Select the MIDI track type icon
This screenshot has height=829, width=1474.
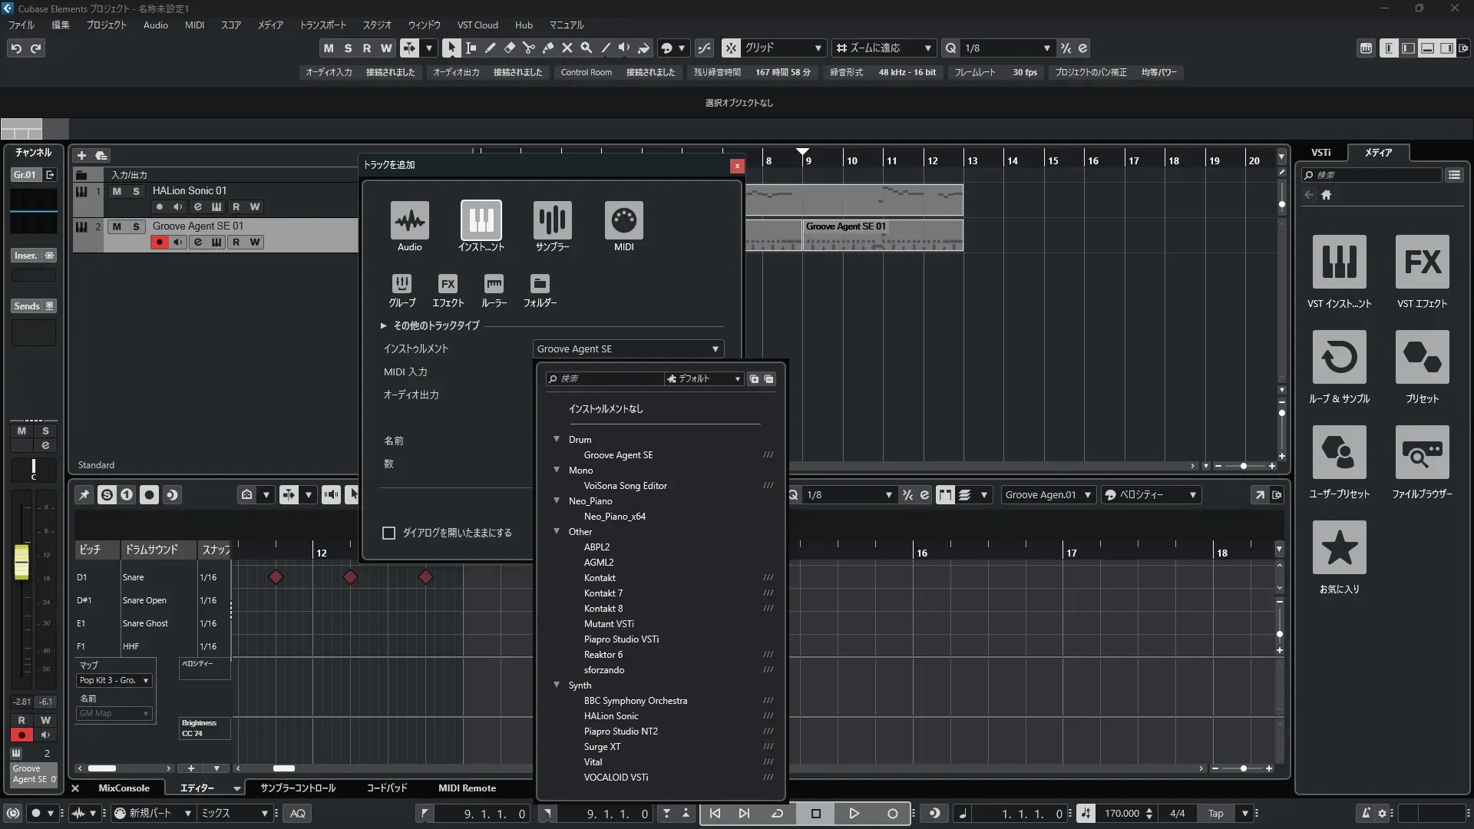623,221
